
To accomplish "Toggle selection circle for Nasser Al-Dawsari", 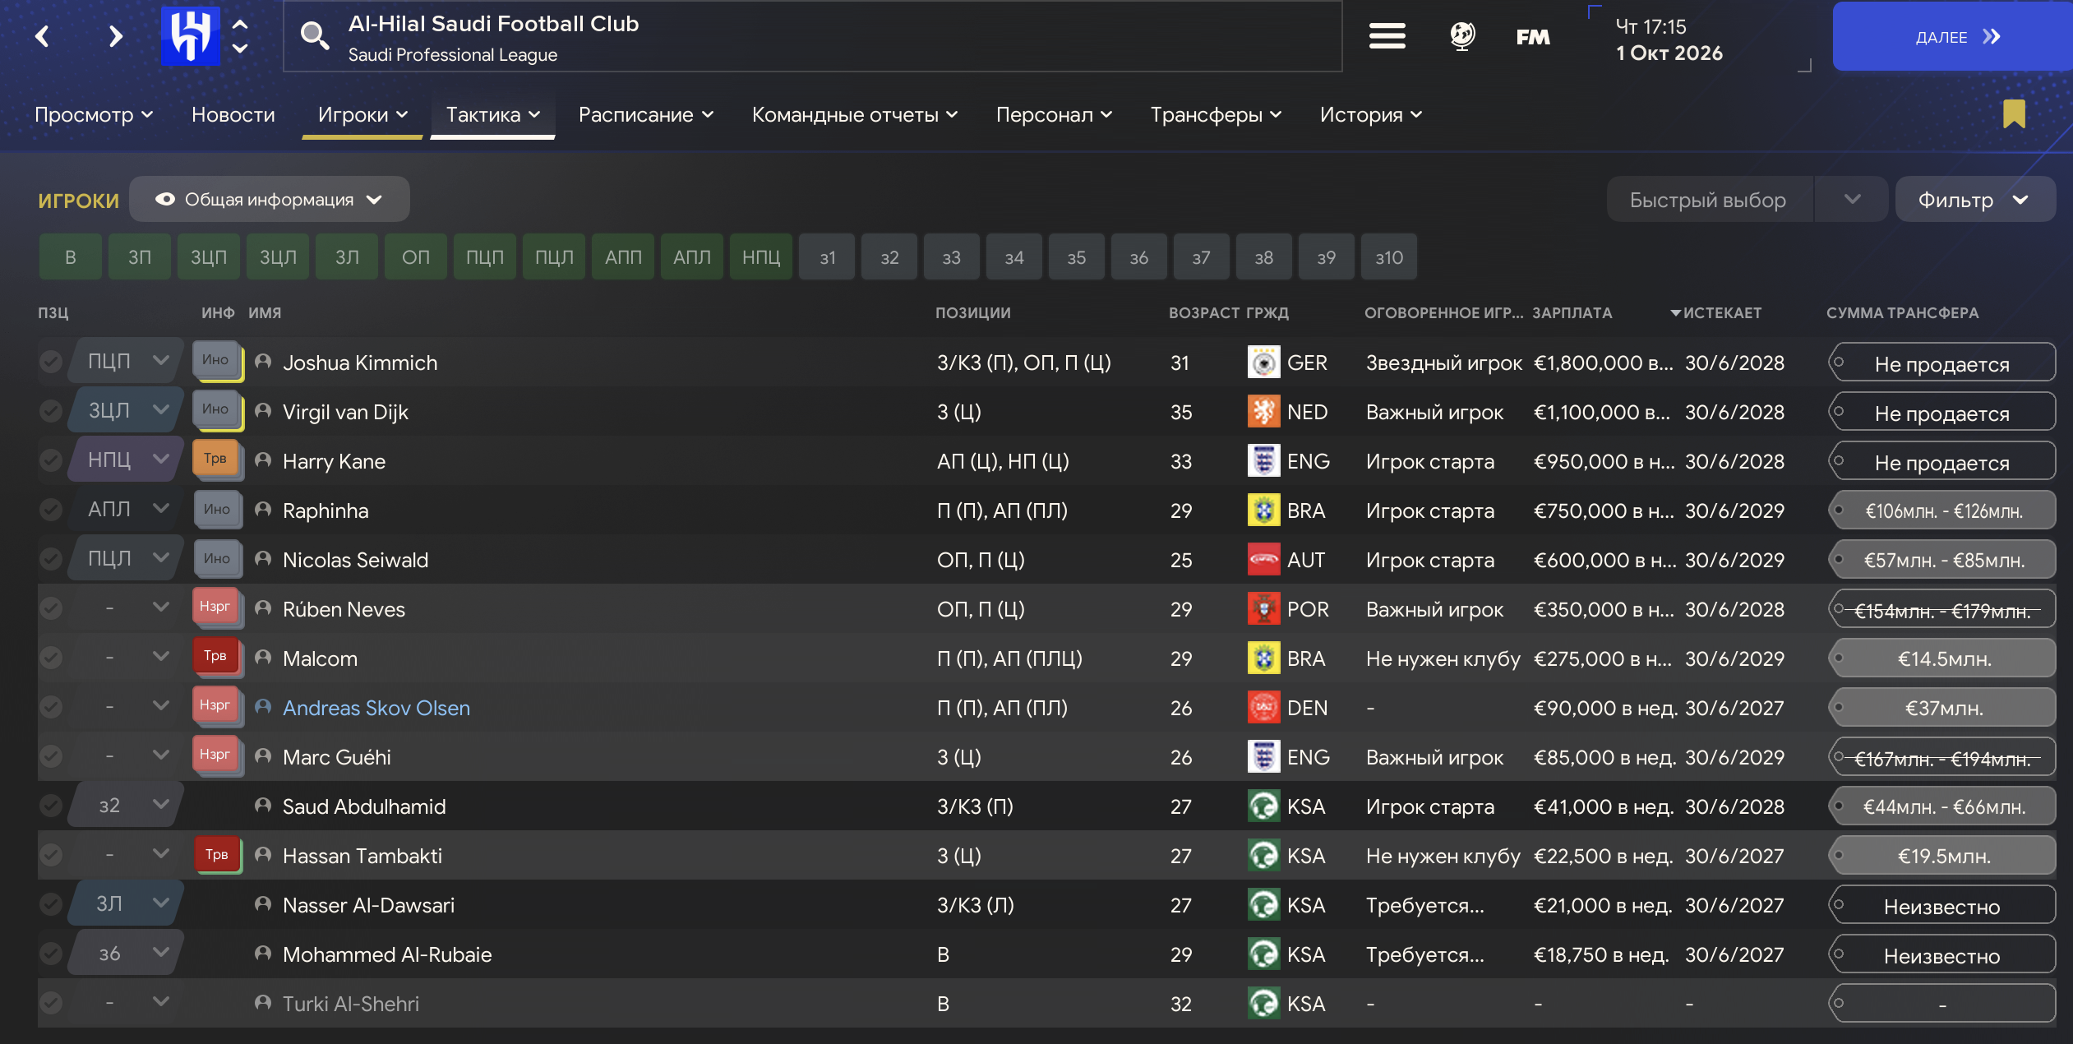I will coord(51,904).
